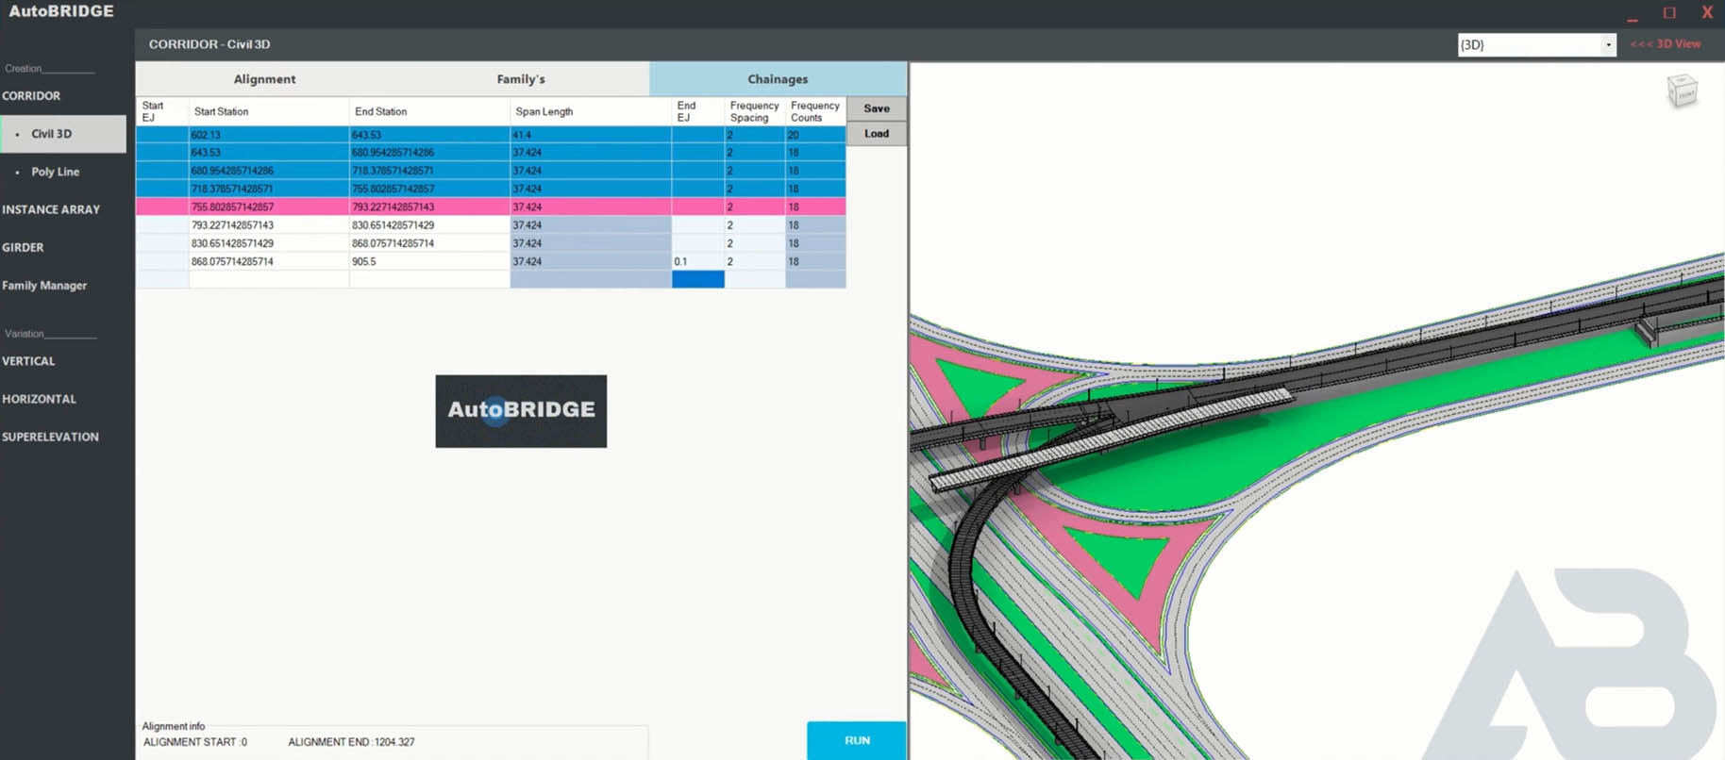Click the blue selected End EJ cell

click(698, 279)
